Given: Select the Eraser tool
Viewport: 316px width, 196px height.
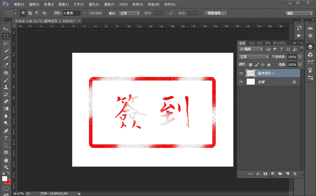Looking at the screenshot, I should point(6,101).
